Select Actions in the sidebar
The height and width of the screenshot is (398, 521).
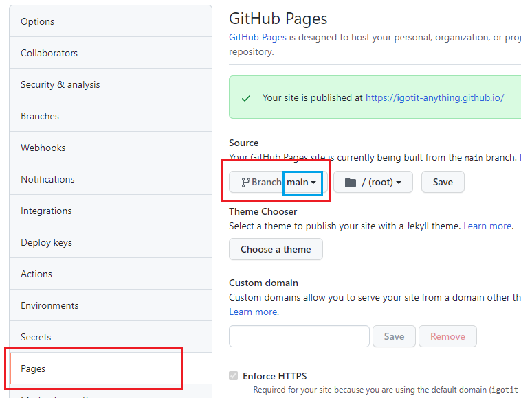tap(111, 274)
